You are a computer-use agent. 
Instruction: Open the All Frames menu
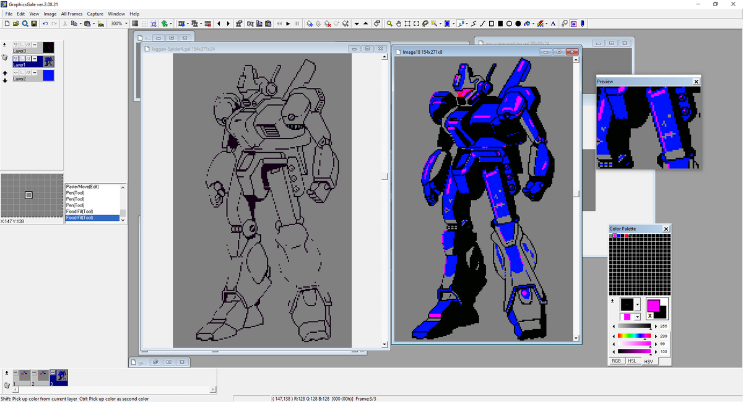click(72, 14)
